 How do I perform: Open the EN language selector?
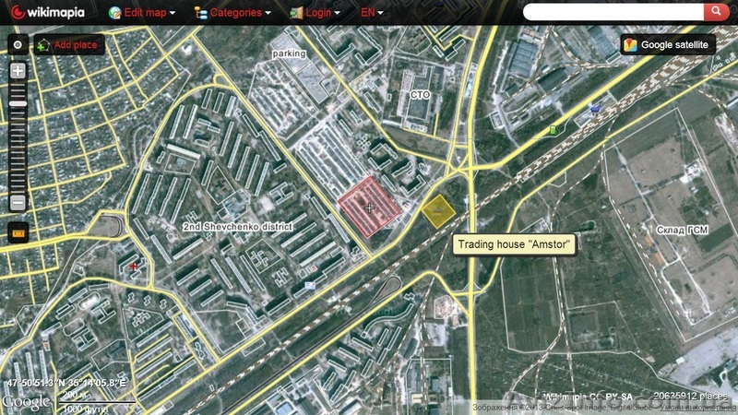372,13
